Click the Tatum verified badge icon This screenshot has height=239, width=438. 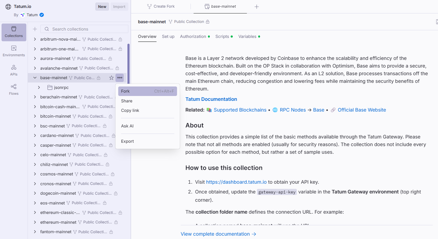[42, 15]
